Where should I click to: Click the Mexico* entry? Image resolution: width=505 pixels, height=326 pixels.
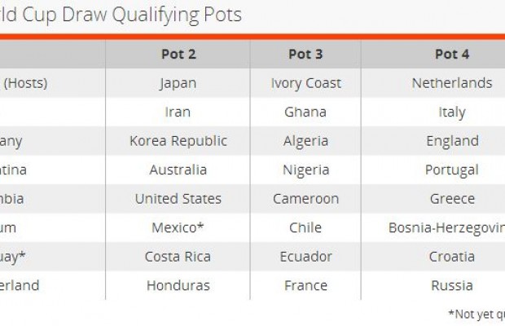[178, 227]
